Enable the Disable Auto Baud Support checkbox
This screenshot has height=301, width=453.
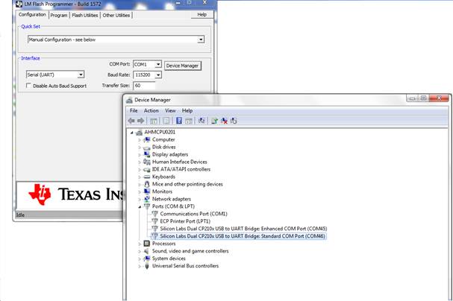(29, 86)
